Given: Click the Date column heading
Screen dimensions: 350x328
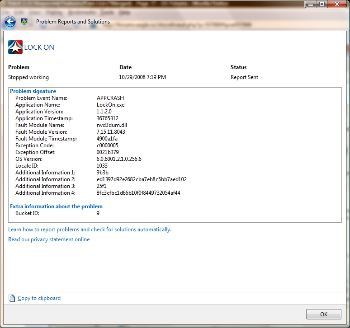Looking at the screenshot, I should coord(125,67).
